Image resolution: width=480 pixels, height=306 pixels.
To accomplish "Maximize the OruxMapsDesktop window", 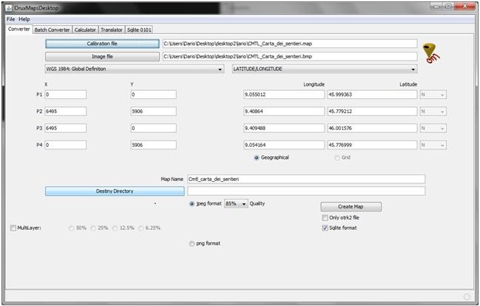I will pyautogui.click(x=448, y=7).
